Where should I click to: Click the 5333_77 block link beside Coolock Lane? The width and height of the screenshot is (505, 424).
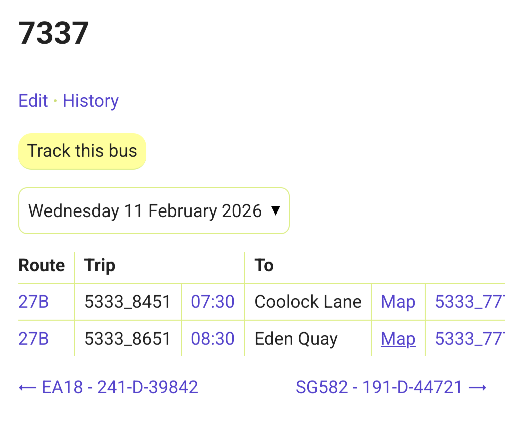coord(469,302)
